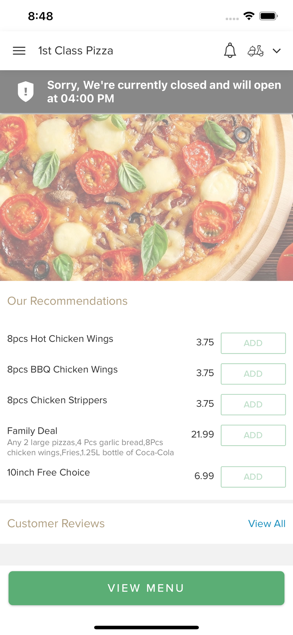Tap the notification bell icon

(230, 50)
